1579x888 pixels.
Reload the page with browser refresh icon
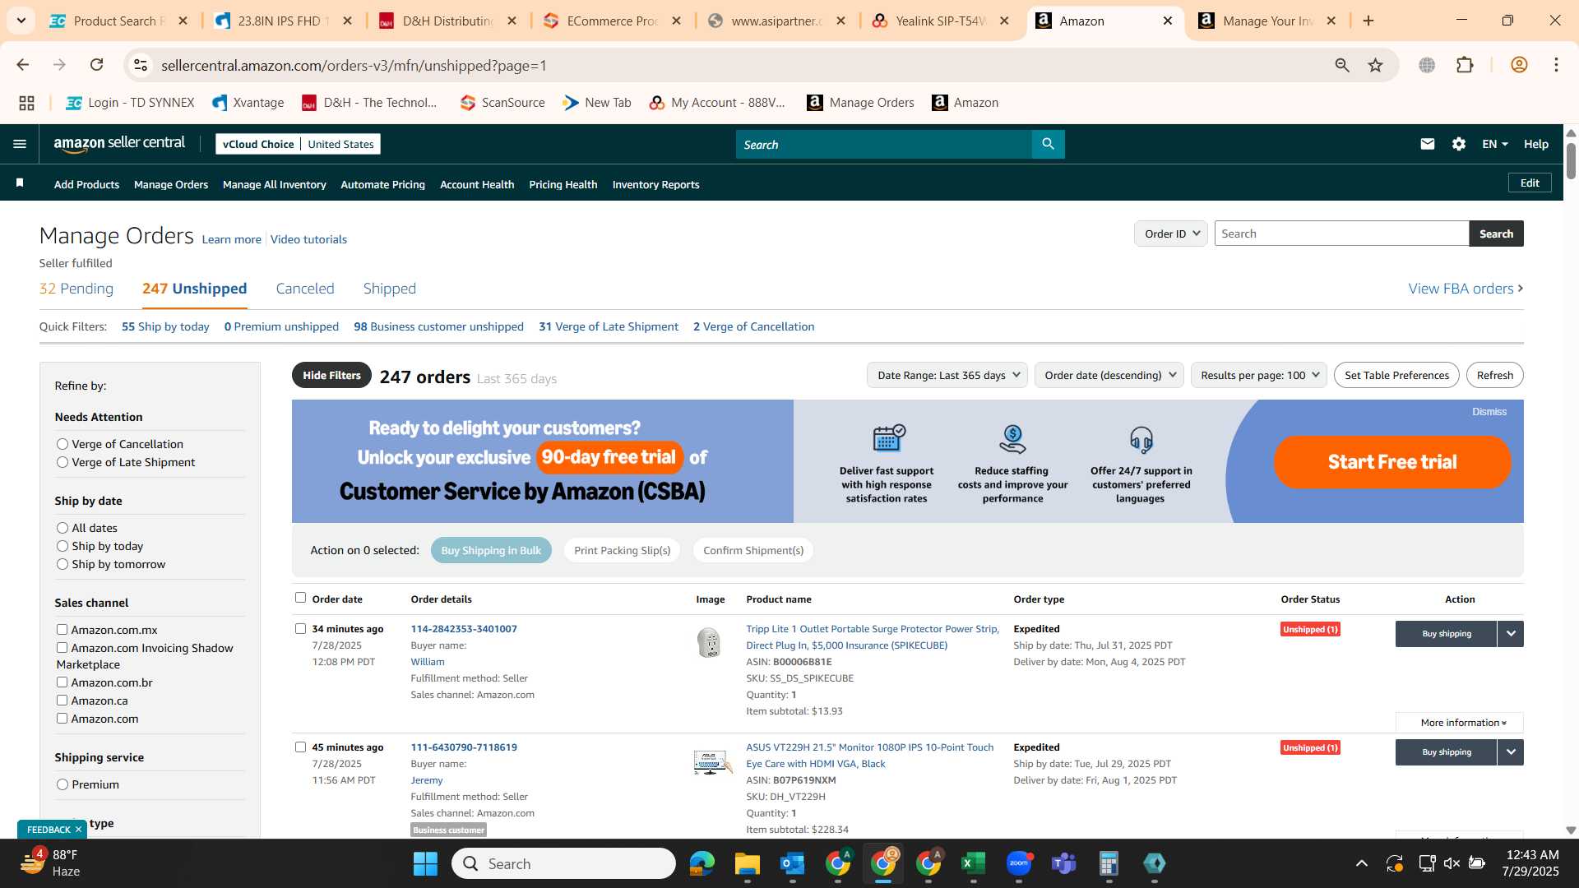coord(97,65)
